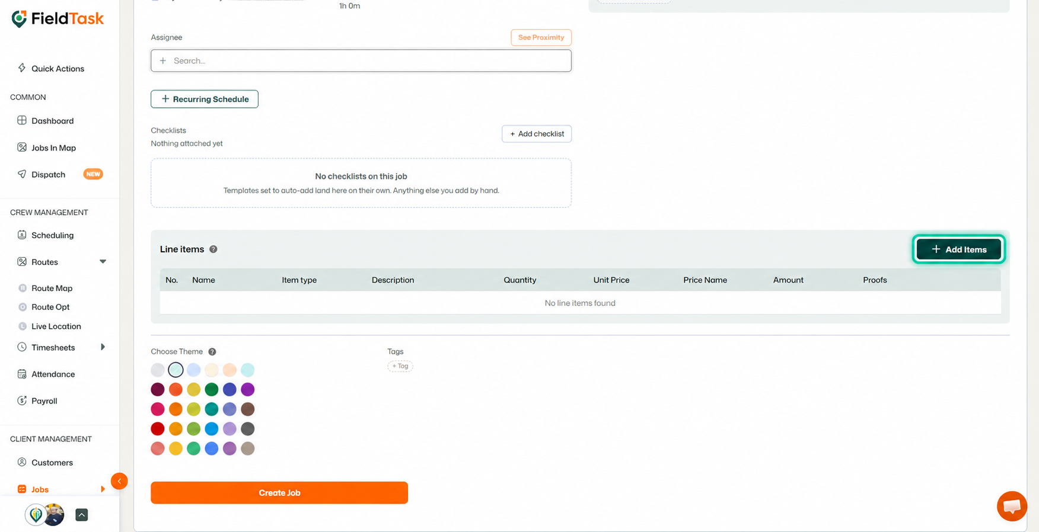1039x532 pixels.
Task: Show help for Choose Theme
Action: tap(212, 352)
